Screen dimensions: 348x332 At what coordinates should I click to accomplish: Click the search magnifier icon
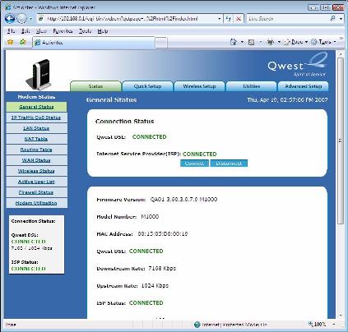point(332,19)
